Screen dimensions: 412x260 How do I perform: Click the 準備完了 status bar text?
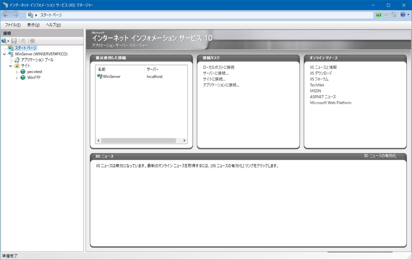[10, 256]
